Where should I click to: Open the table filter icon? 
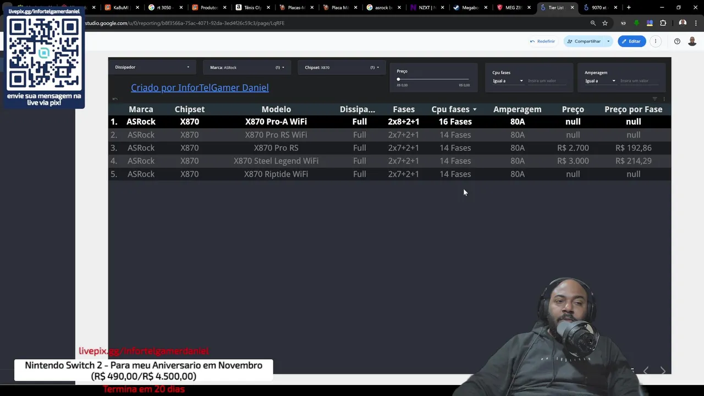click(x=654, y=99)
